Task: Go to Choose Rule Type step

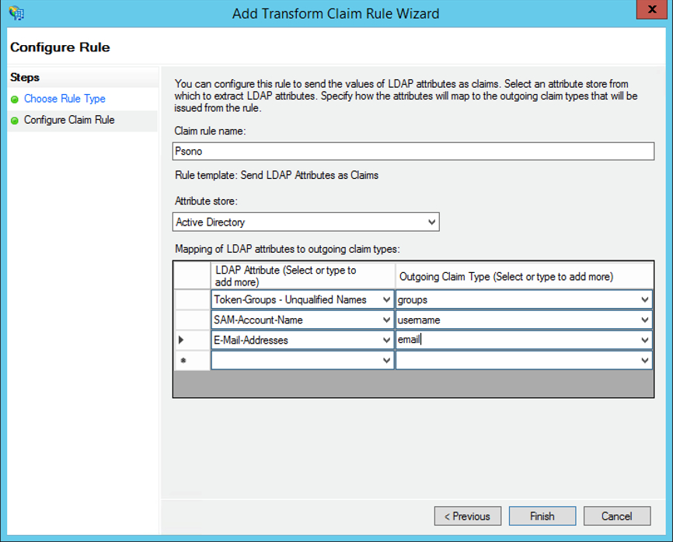Action: click(65, 99)
